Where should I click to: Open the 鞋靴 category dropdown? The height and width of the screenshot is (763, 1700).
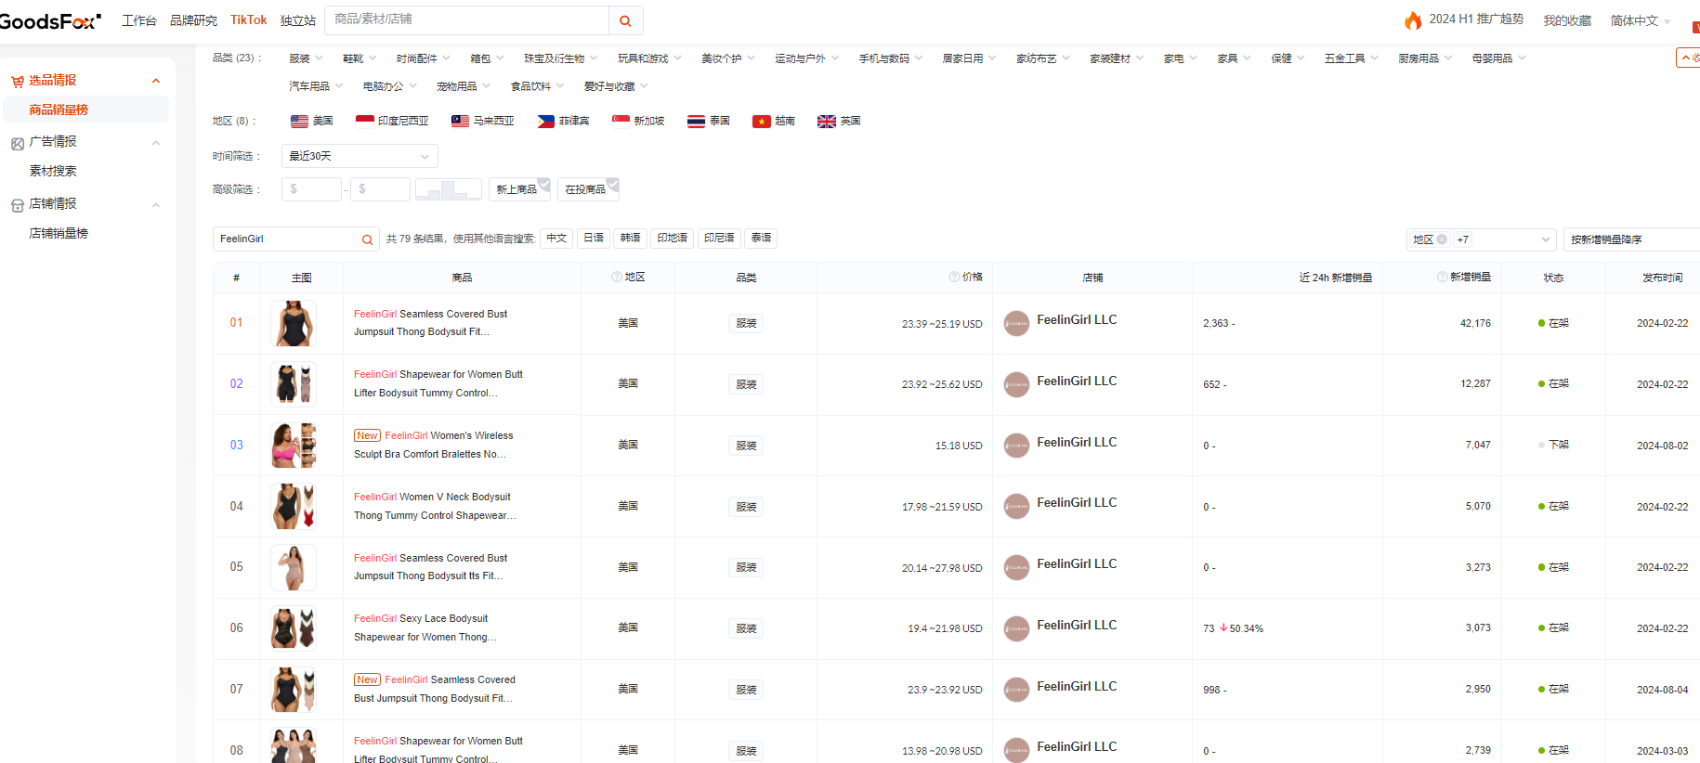tap(360, 58)
